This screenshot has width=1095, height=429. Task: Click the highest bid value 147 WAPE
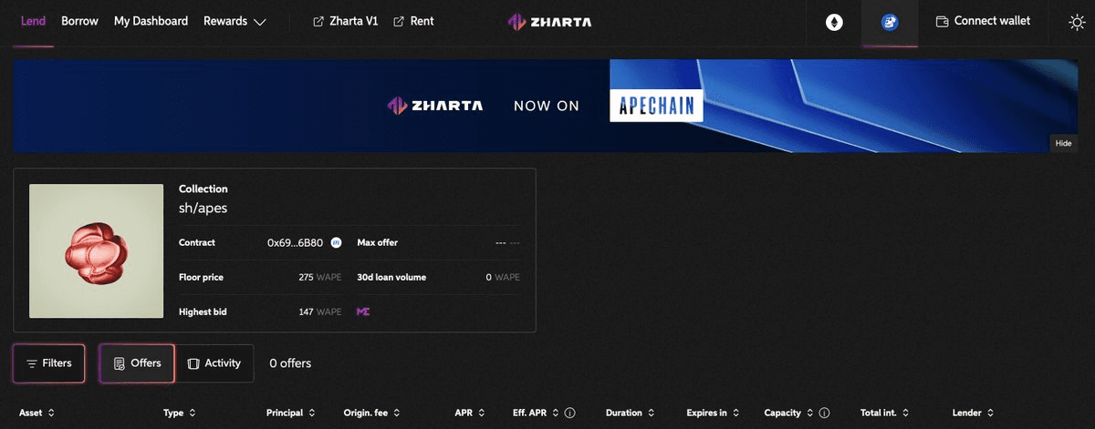[320, 312]
